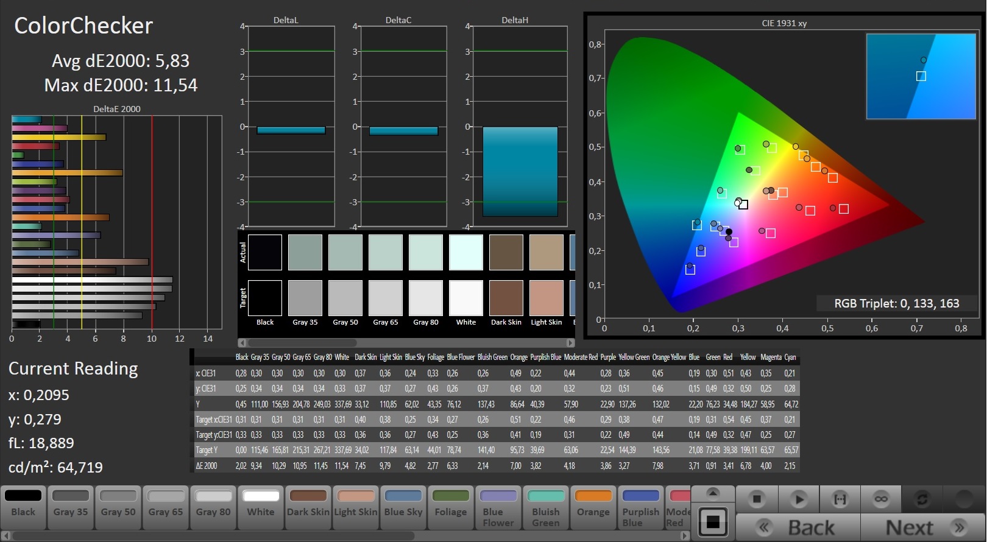Viewport: 987px width, 542px height.
Task: Click the large black square pattern icon
Action: [713, 522]
